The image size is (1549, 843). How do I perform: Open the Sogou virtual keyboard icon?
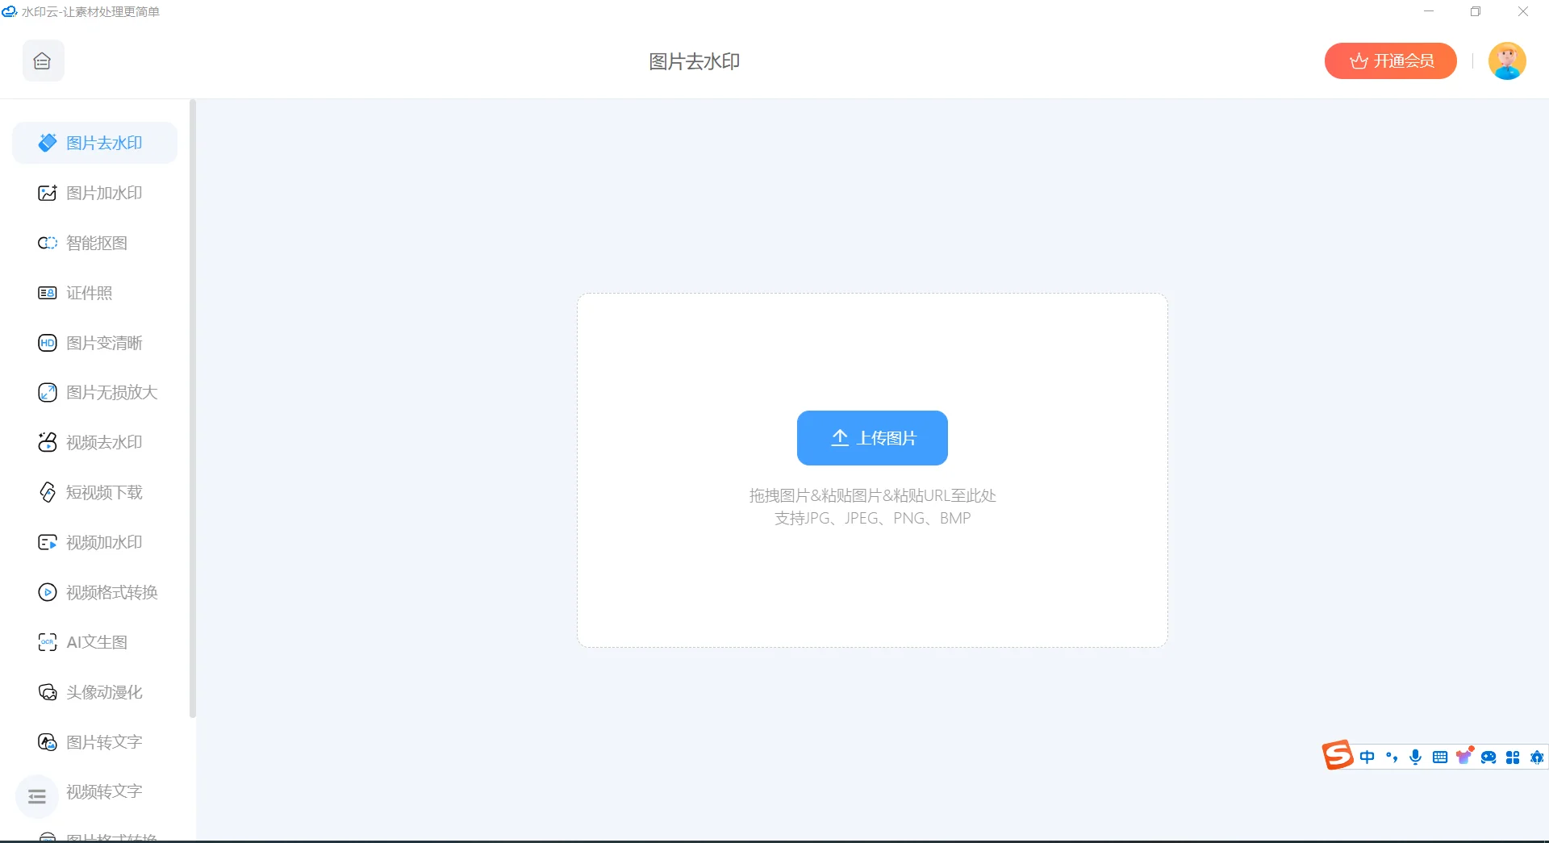click(x=1439, y=757)
